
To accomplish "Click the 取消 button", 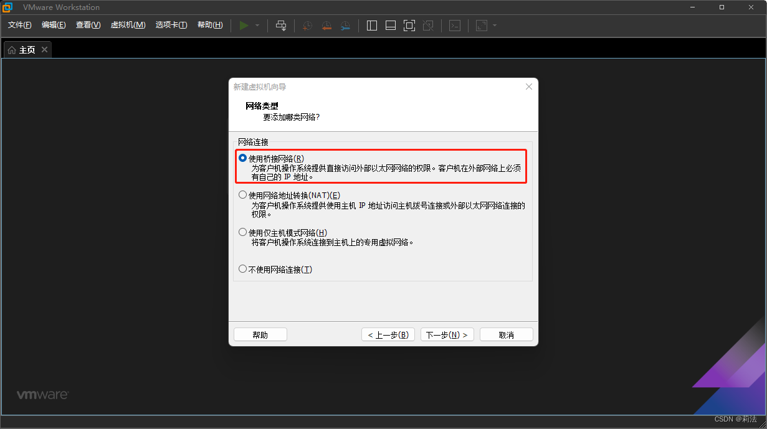I will (507, 334).
